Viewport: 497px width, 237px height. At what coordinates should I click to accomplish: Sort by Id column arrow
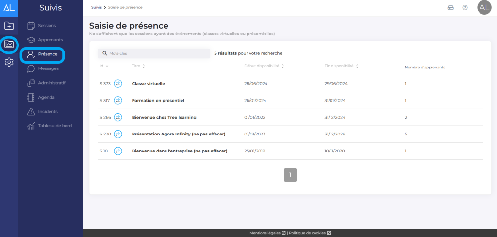pos(107,66)
